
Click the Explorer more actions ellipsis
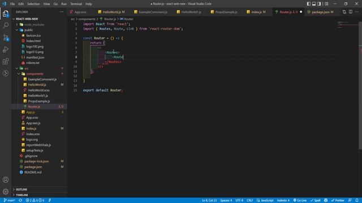tap(62, 12)
